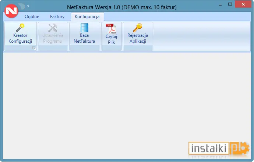Switch to the Ogólne tab
This screenshot has width=254, height=162.
[32, 17]
